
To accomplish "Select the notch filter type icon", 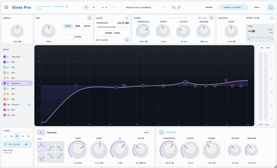I will click(x=41, y=157).
